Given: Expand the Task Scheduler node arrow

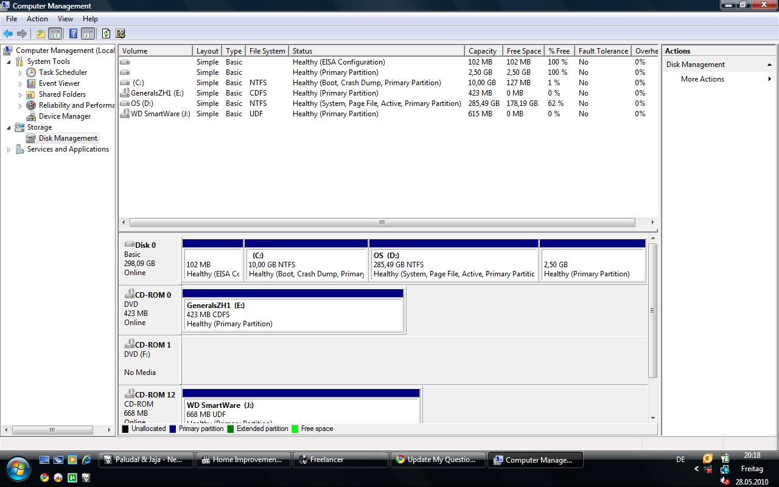Looking at the screenshot, I should tap(20, 72).
